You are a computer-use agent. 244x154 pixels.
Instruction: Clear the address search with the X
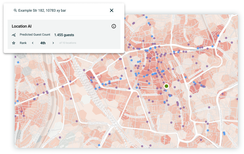[111, 10]
